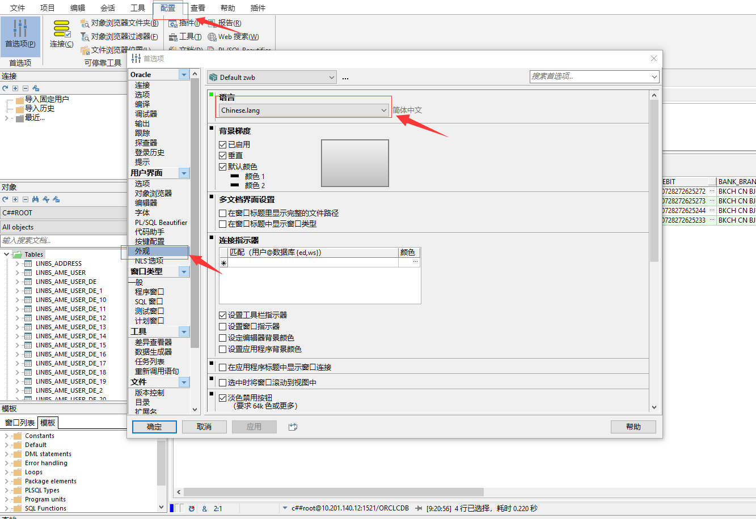Focus the 搜索首选项 search field
The width and height of the screenshot is (756, 519).
point(594,76)
